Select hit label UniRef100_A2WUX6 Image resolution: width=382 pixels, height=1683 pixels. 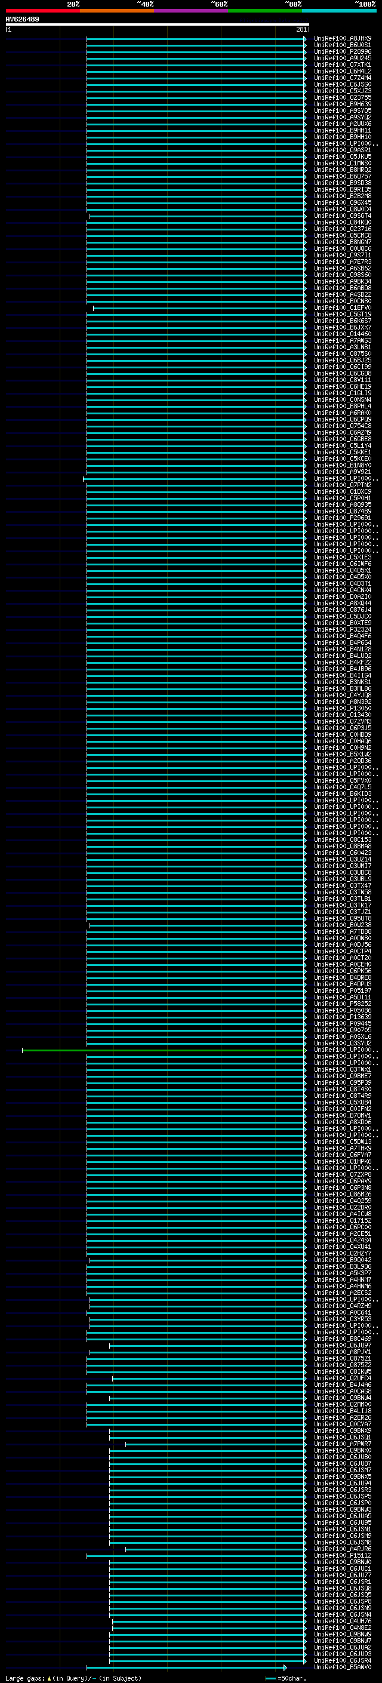pyautogui.click(x=343, y=124)
